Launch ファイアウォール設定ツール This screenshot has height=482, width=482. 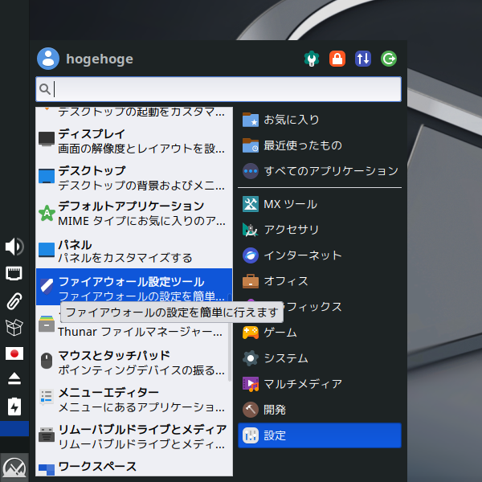(134, 287)
